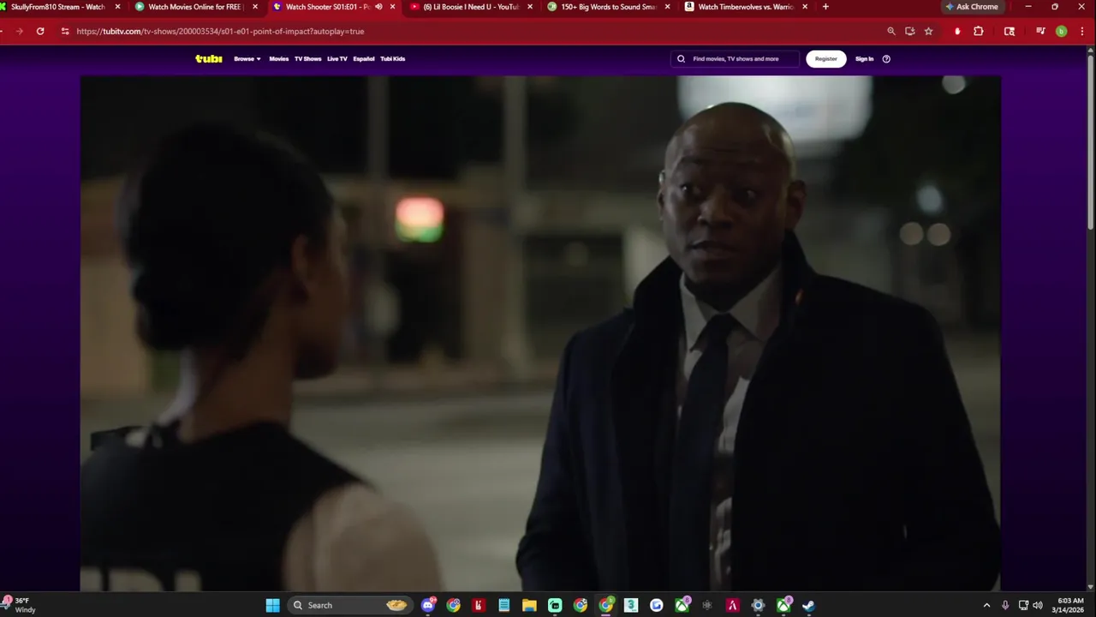Open the weather widget showing 36°F
Viewport: 1096px width, 617px height.
click(21, 605)
